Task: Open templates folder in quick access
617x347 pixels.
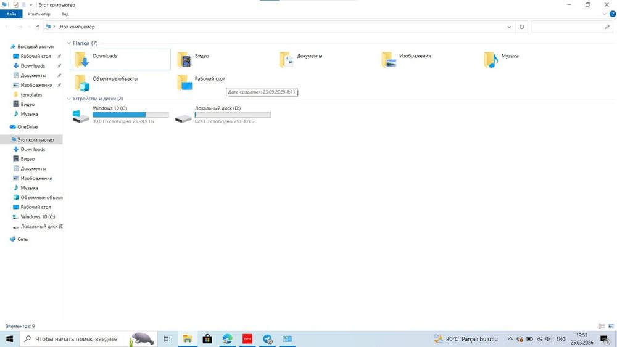Action: tap(31, 95)
